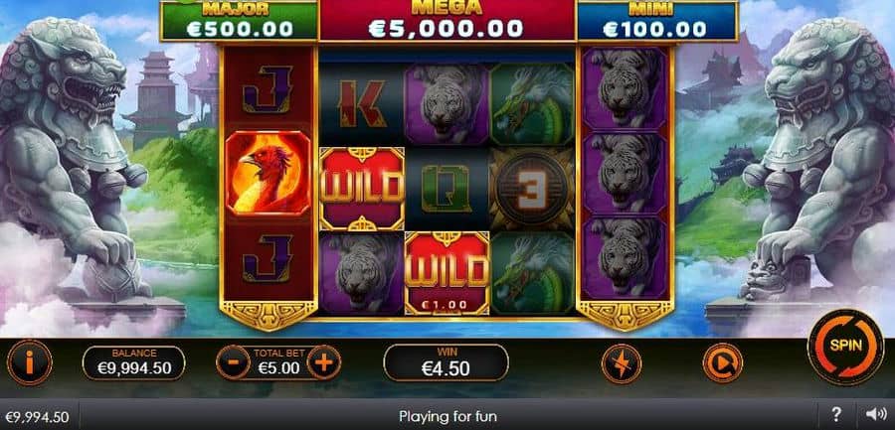Open the game info button

tap(29, 362)
